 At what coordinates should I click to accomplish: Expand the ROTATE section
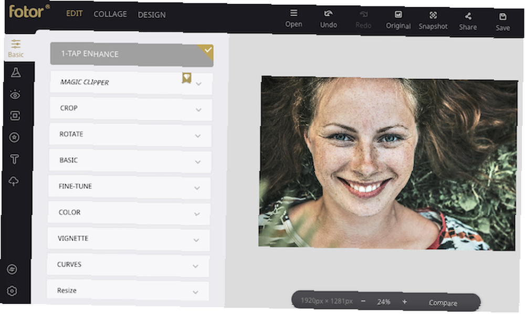pyautogui.click(x=130, y=135)
